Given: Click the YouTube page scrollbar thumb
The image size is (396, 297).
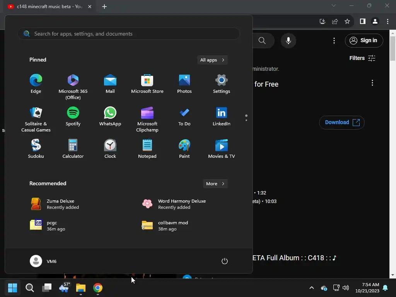Looking at the screenshot, I should tap(393, 48).
